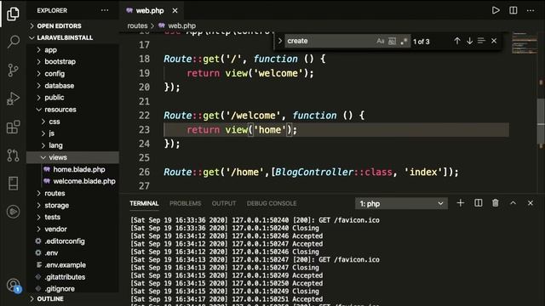Open editor more actions ellipsis

pos(531,10)
